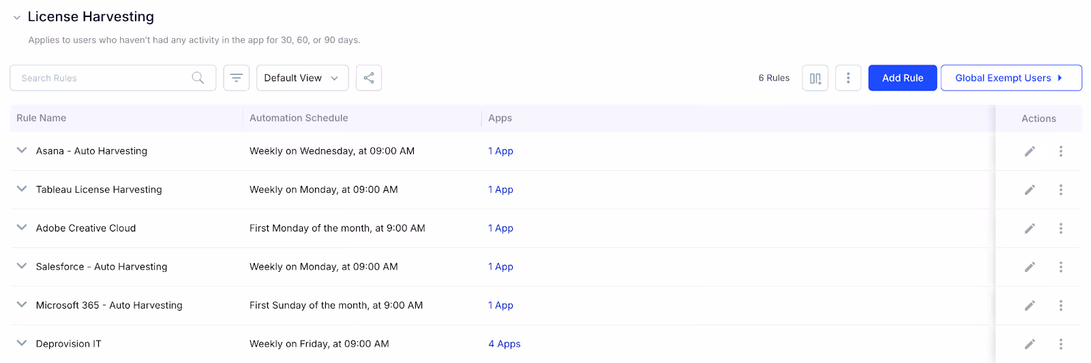Expand the Asana - Auto Harvesting row
Image resolution: width=1091 pixels, height=363 pixels.
click(x=22, y=151)
